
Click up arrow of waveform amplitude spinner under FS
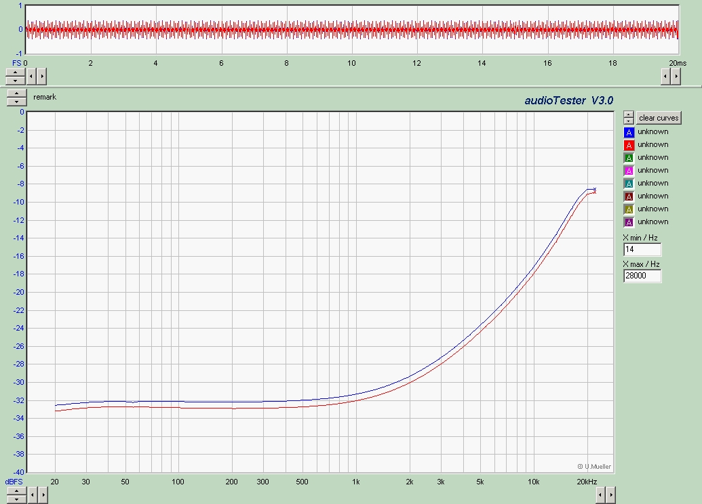point(15,72)
